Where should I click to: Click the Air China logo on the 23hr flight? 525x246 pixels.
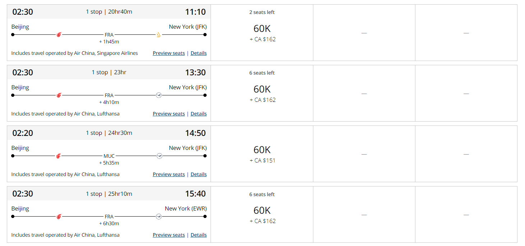tap(59, 95)
